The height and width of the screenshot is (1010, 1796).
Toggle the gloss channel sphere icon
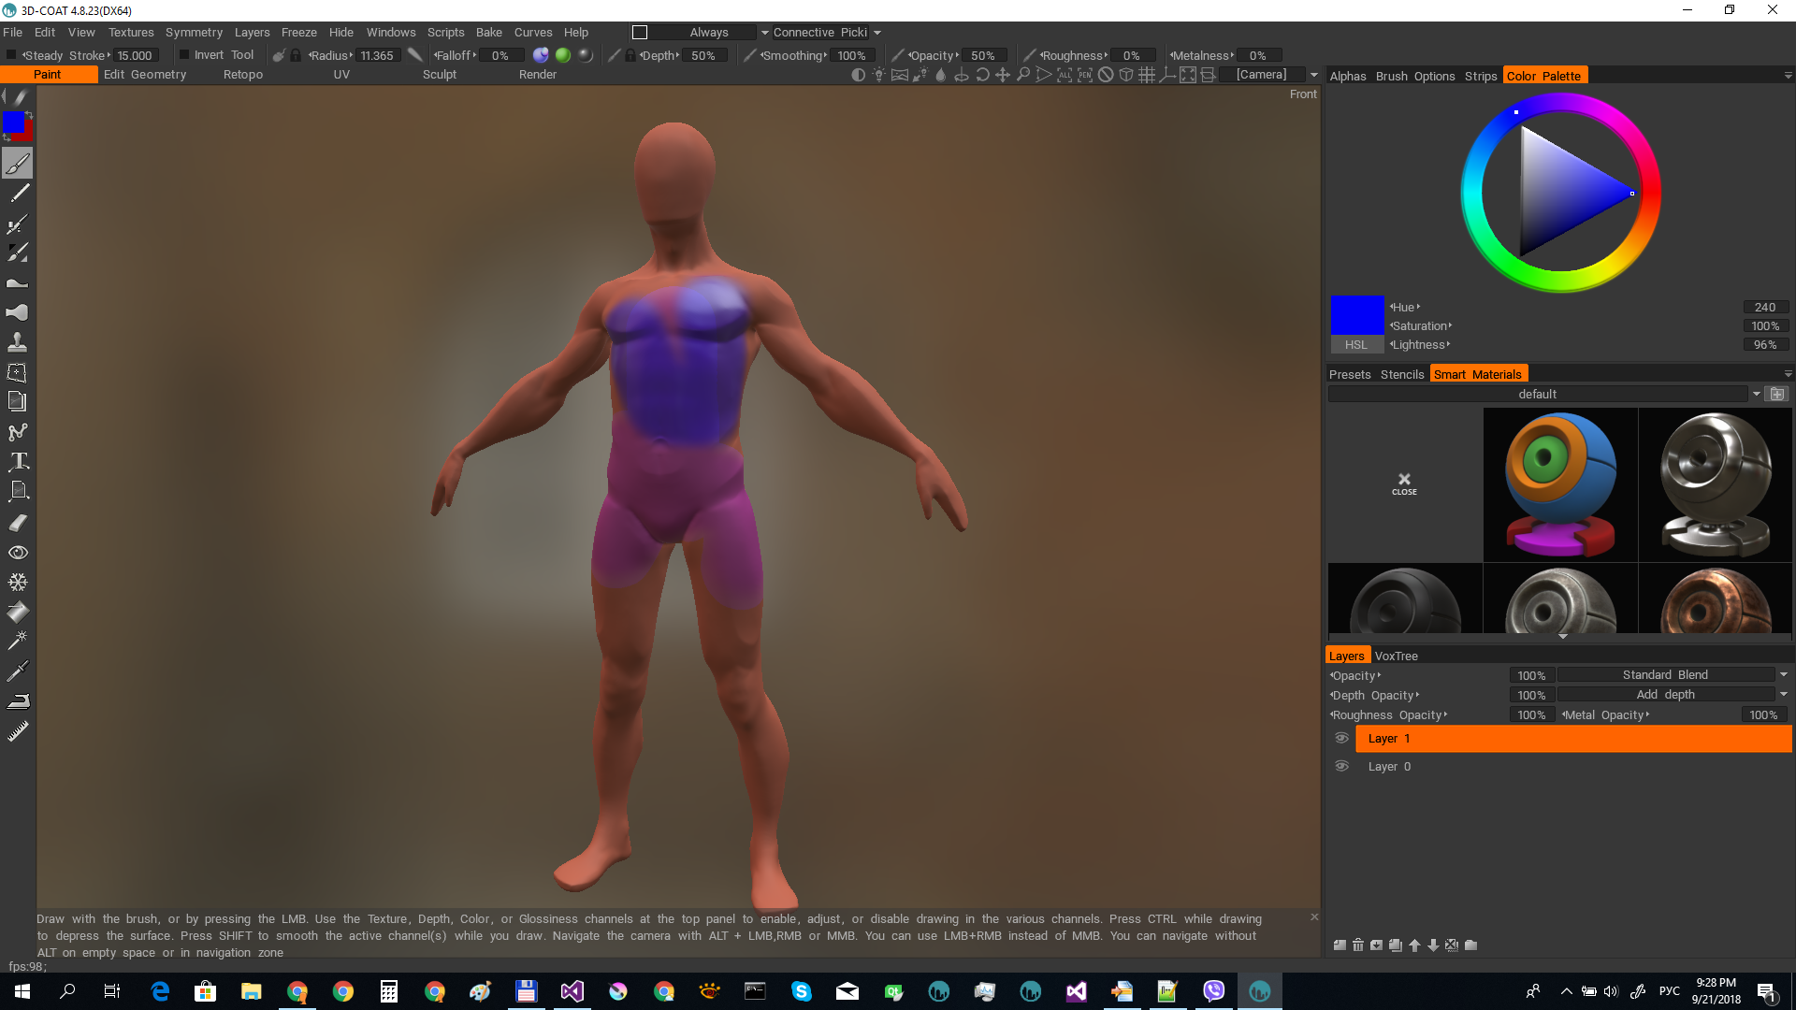coord(586,55)
